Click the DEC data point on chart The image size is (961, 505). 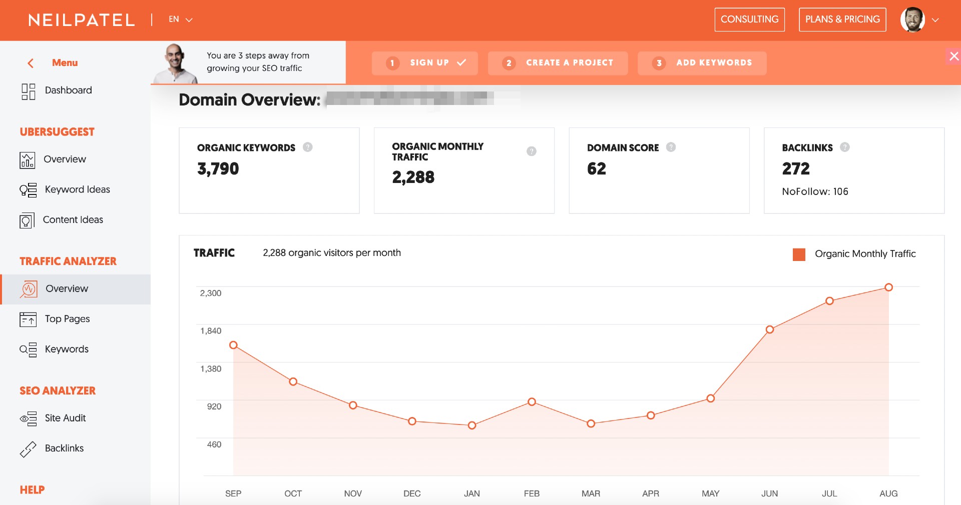click(x=412, y=421)
